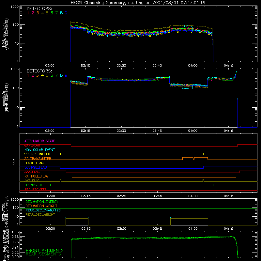Click the ECLIPSE_FLAG label
Image resolution: width=261 pixels, height=261 pixels.
pyautogui.click(x=36, y=167)
